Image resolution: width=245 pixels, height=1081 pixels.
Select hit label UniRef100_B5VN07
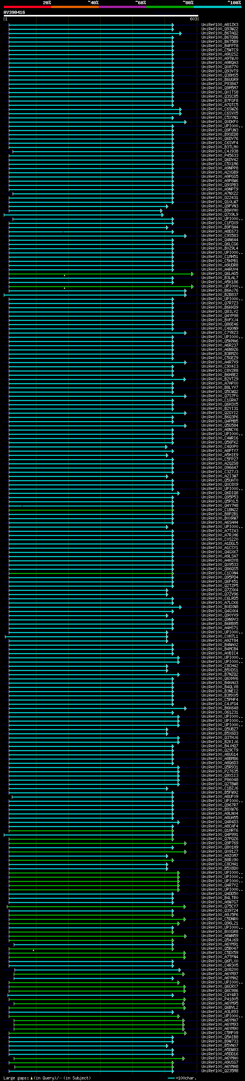pyautogui.click(x=220, y=1046)
